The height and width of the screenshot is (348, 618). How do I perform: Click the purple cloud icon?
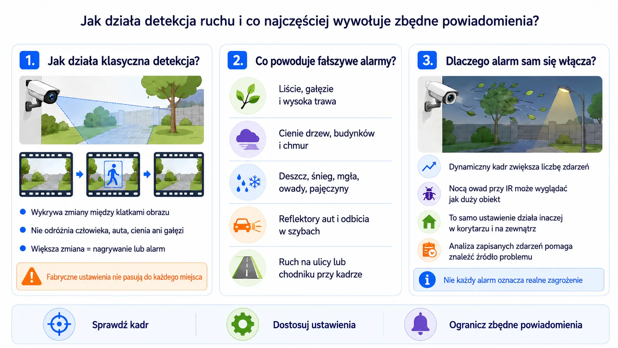(x=248, y=139)
